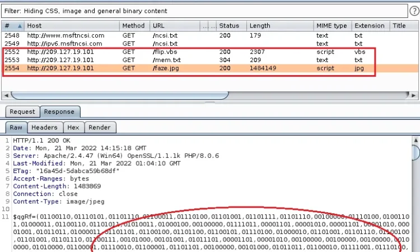
Task: Click the right arrow of horizontal scrollbar
Action: coord(414,95)
